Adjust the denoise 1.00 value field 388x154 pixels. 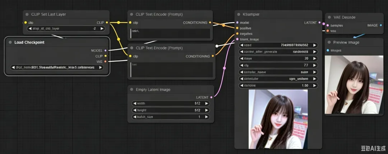click(x=278, y=85)
